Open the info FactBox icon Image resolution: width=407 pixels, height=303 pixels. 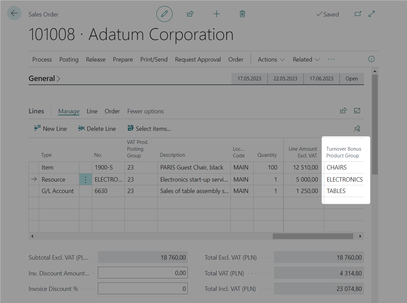point(371,59)
